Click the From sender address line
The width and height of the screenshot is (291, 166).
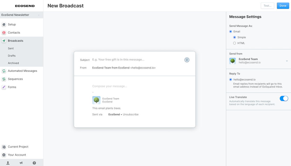click(x=124, y=68)
